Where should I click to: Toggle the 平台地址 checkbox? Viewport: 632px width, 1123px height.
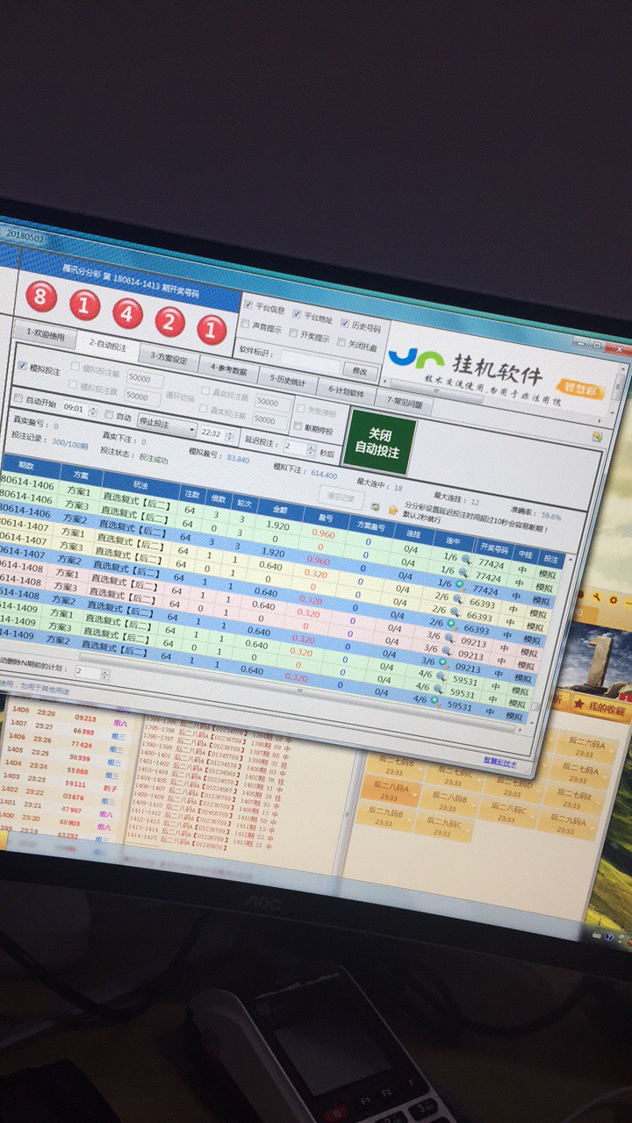[297, 313]
